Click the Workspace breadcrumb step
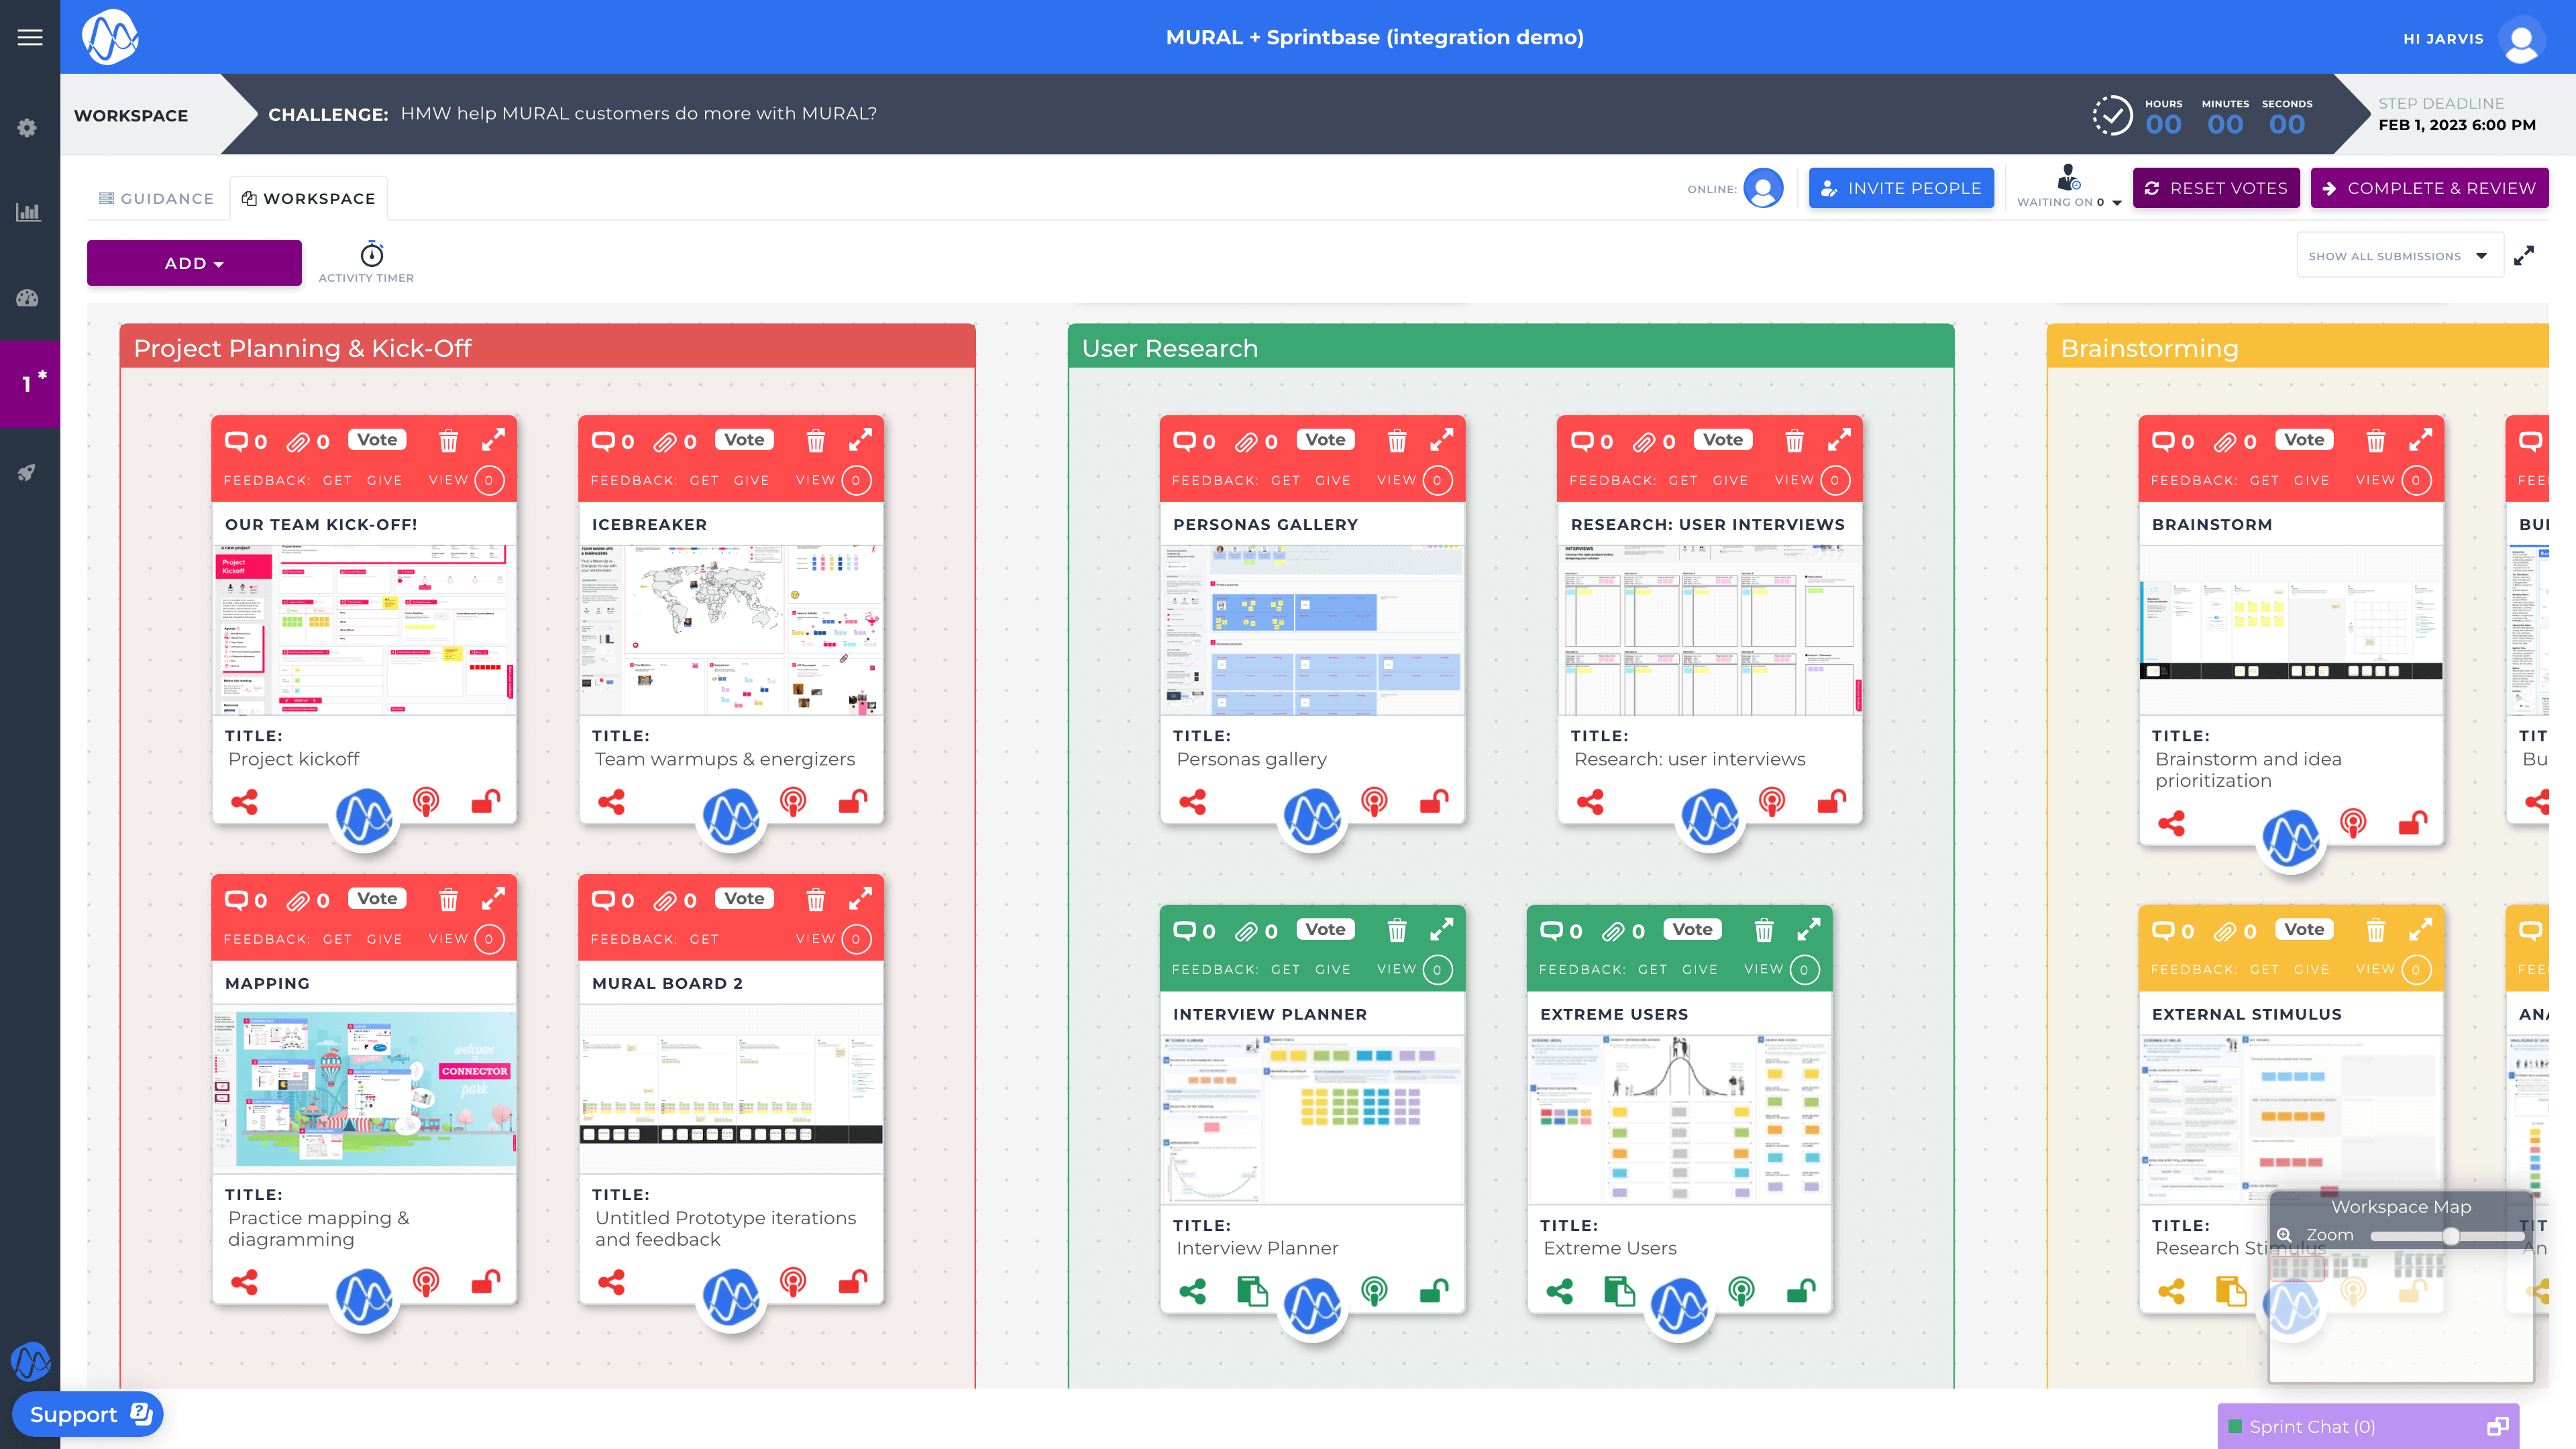This screenshot has width=2576, height=1449. [x=131, y=115]
